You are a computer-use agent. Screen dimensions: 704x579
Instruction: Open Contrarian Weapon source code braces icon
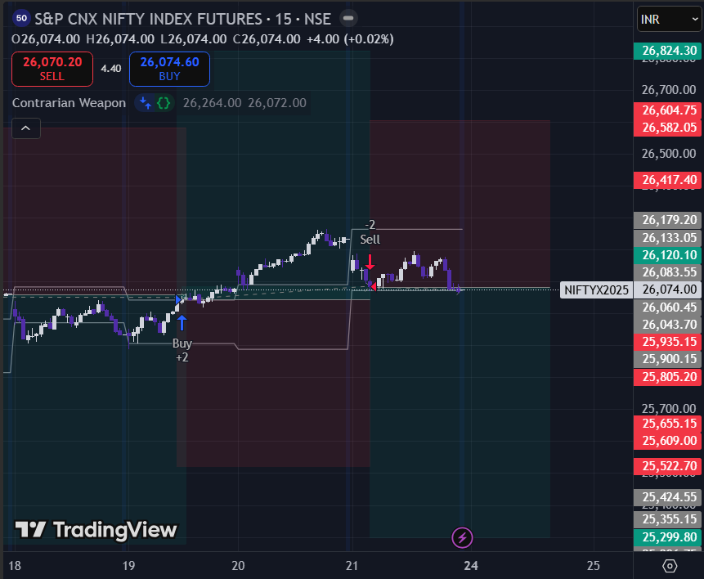pos(164,103)
